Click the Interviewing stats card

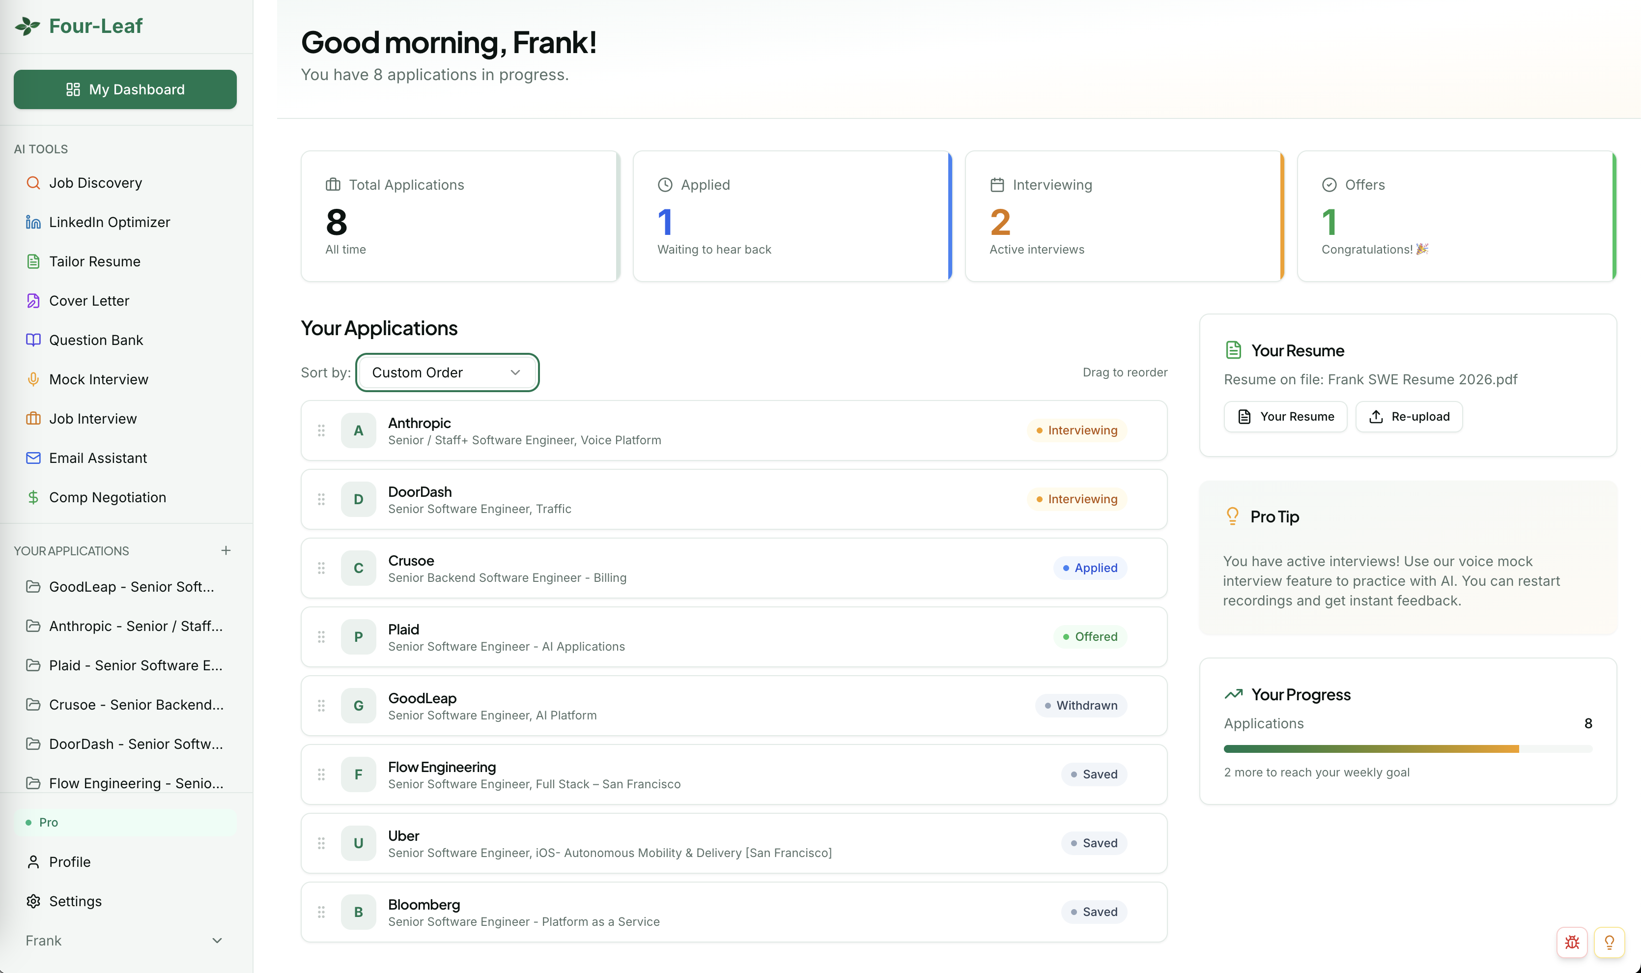pos(1123,216)
